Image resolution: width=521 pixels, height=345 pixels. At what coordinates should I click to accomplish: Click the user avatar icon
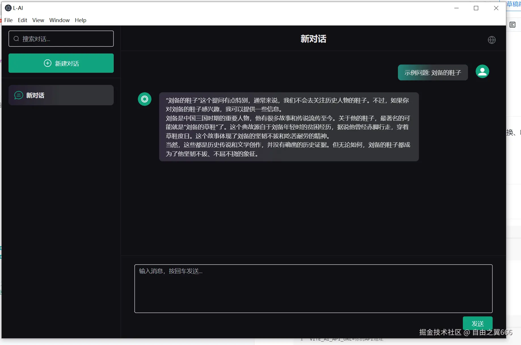click(x=482, y=71)
